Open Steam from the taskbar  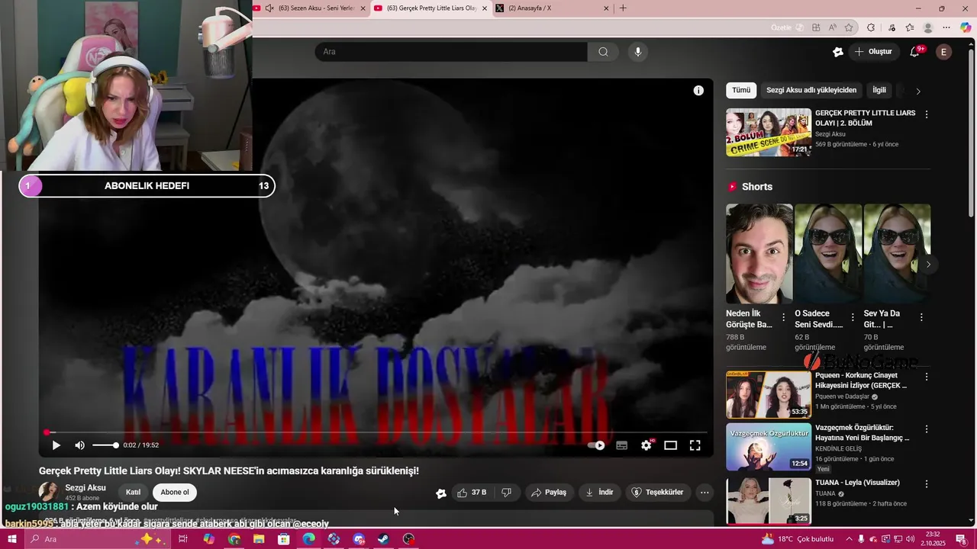pyautogui.click(x=383, y=539)
